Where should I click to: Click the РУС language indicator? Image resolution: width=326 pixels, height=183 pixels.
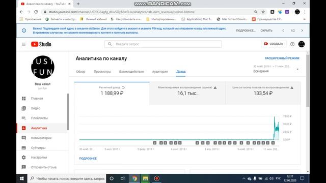pyautogui.click(x=278, y=178)
